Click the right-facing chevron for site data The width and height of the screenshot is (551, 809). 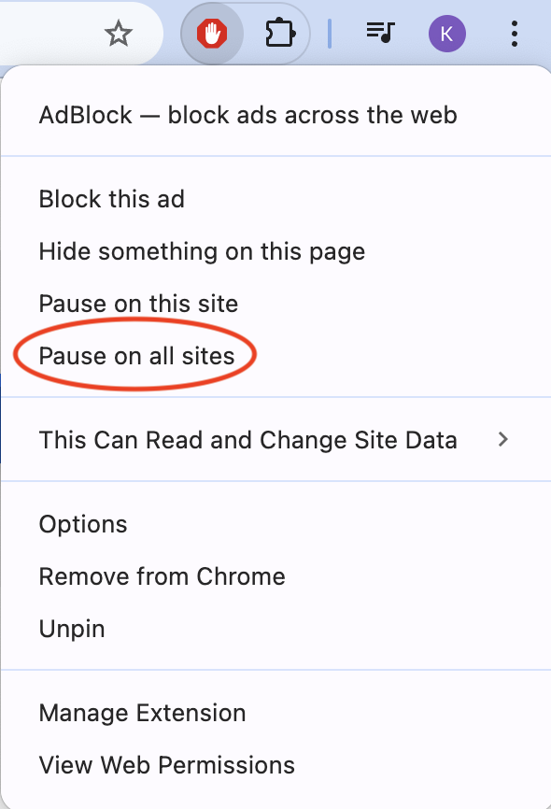502,439
